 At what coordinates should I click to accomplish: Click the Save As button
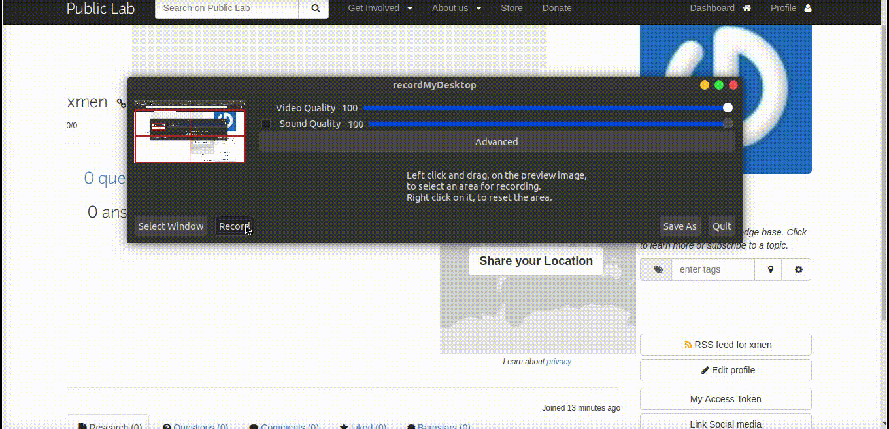(x=680, y=226)
